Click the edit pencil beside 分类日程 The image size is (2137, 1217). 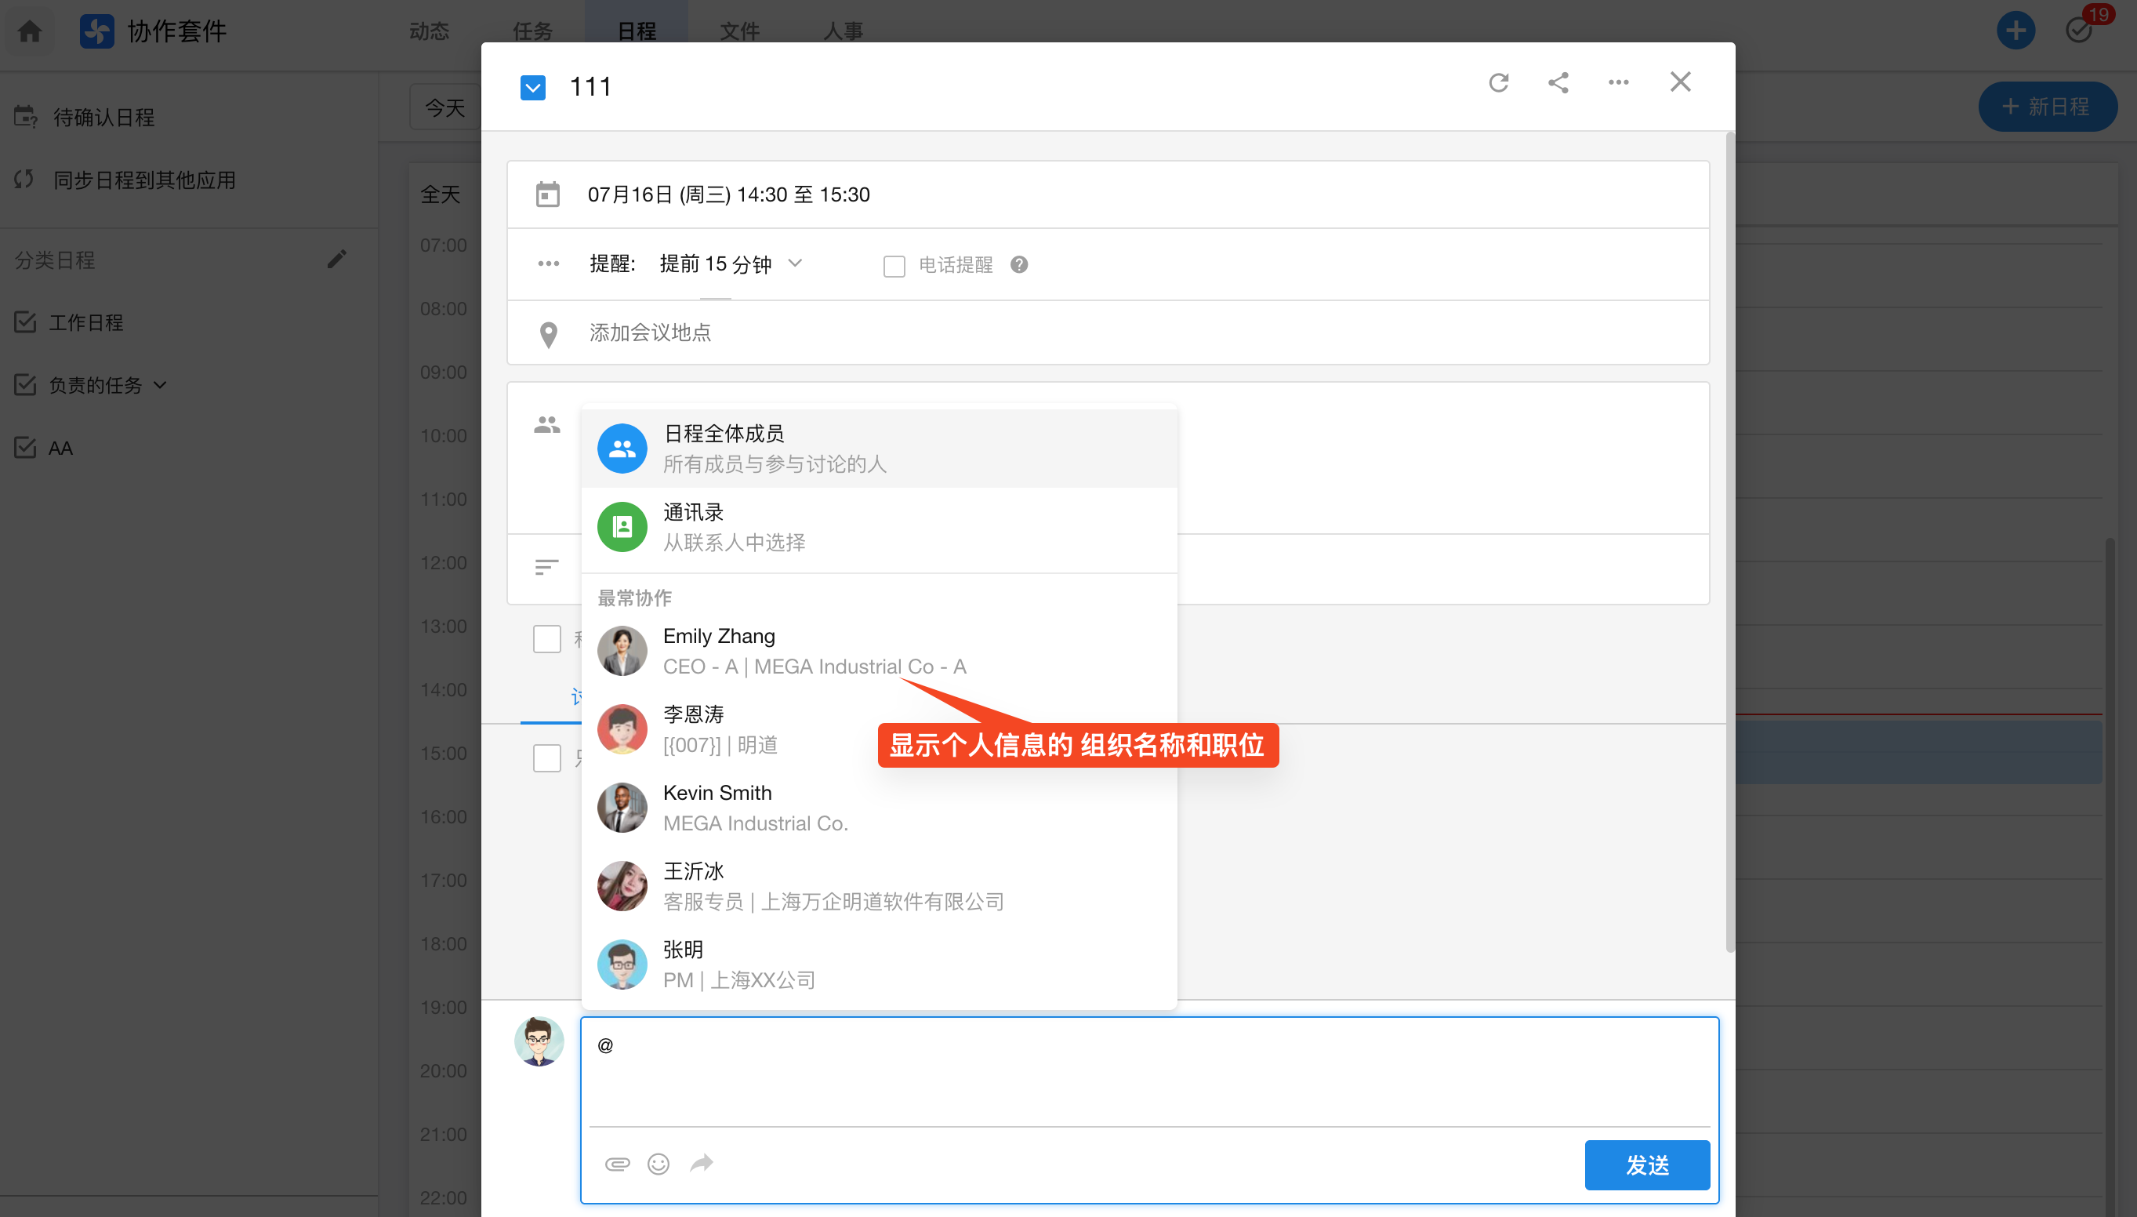pyautogui.click(x=336, y=260)
